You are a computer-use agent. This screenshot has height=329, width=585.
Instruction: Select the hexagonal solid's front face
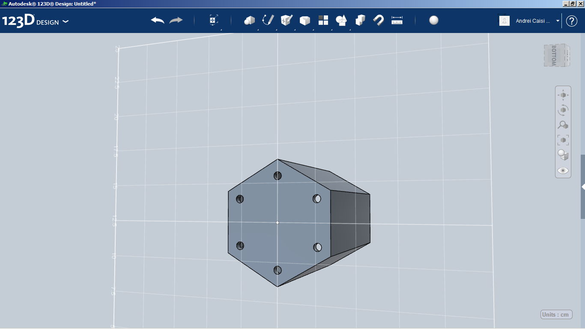[x=278, y=223]
